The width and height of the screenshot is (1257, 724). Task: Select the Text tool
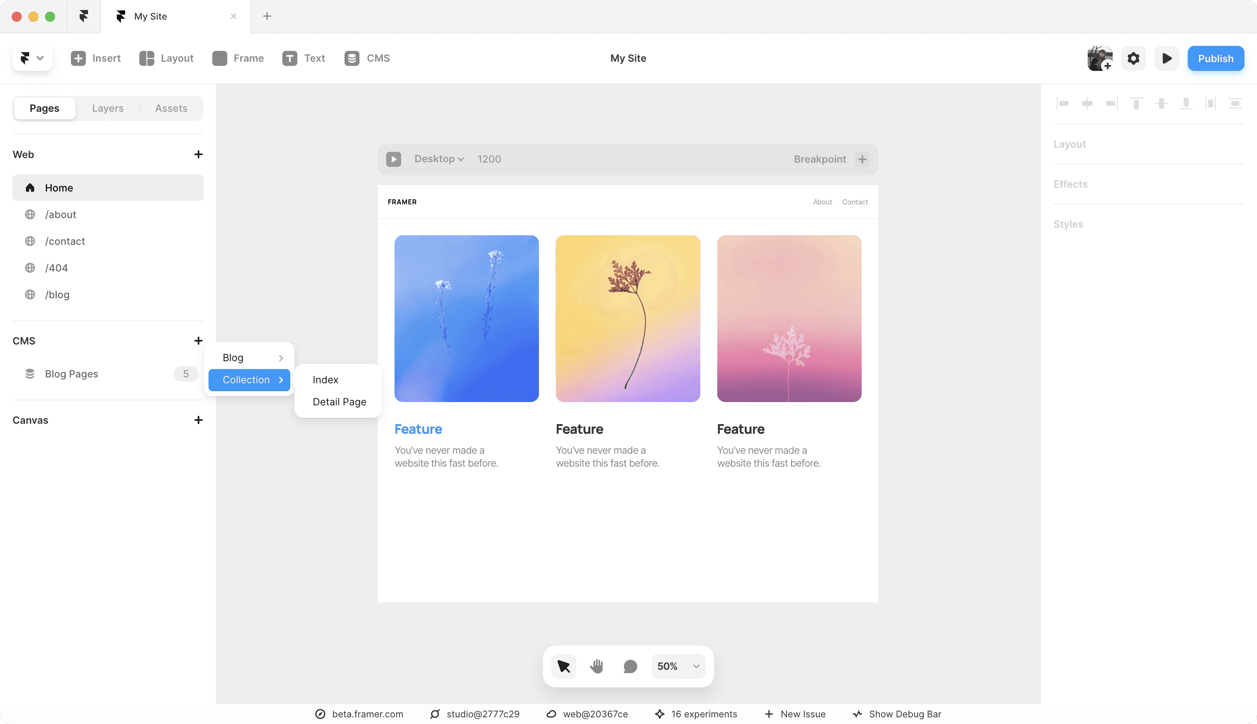[303, 58]
